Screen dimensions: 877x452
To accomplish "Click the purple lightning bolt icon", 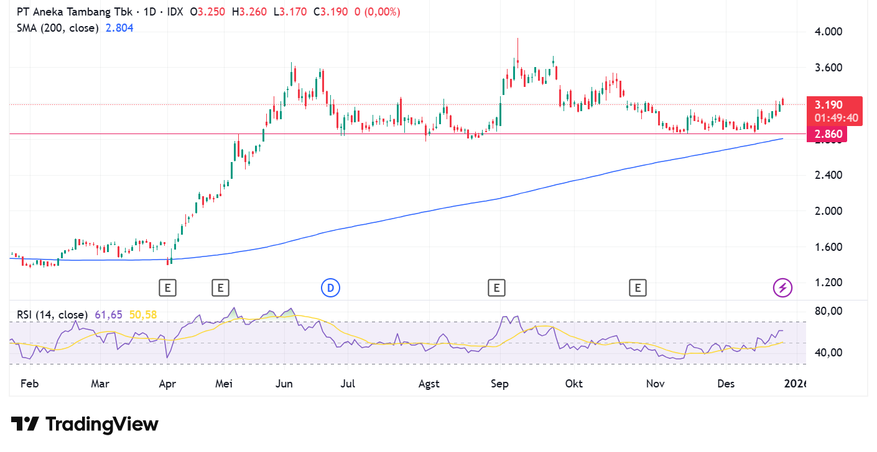I will (782, 287).
